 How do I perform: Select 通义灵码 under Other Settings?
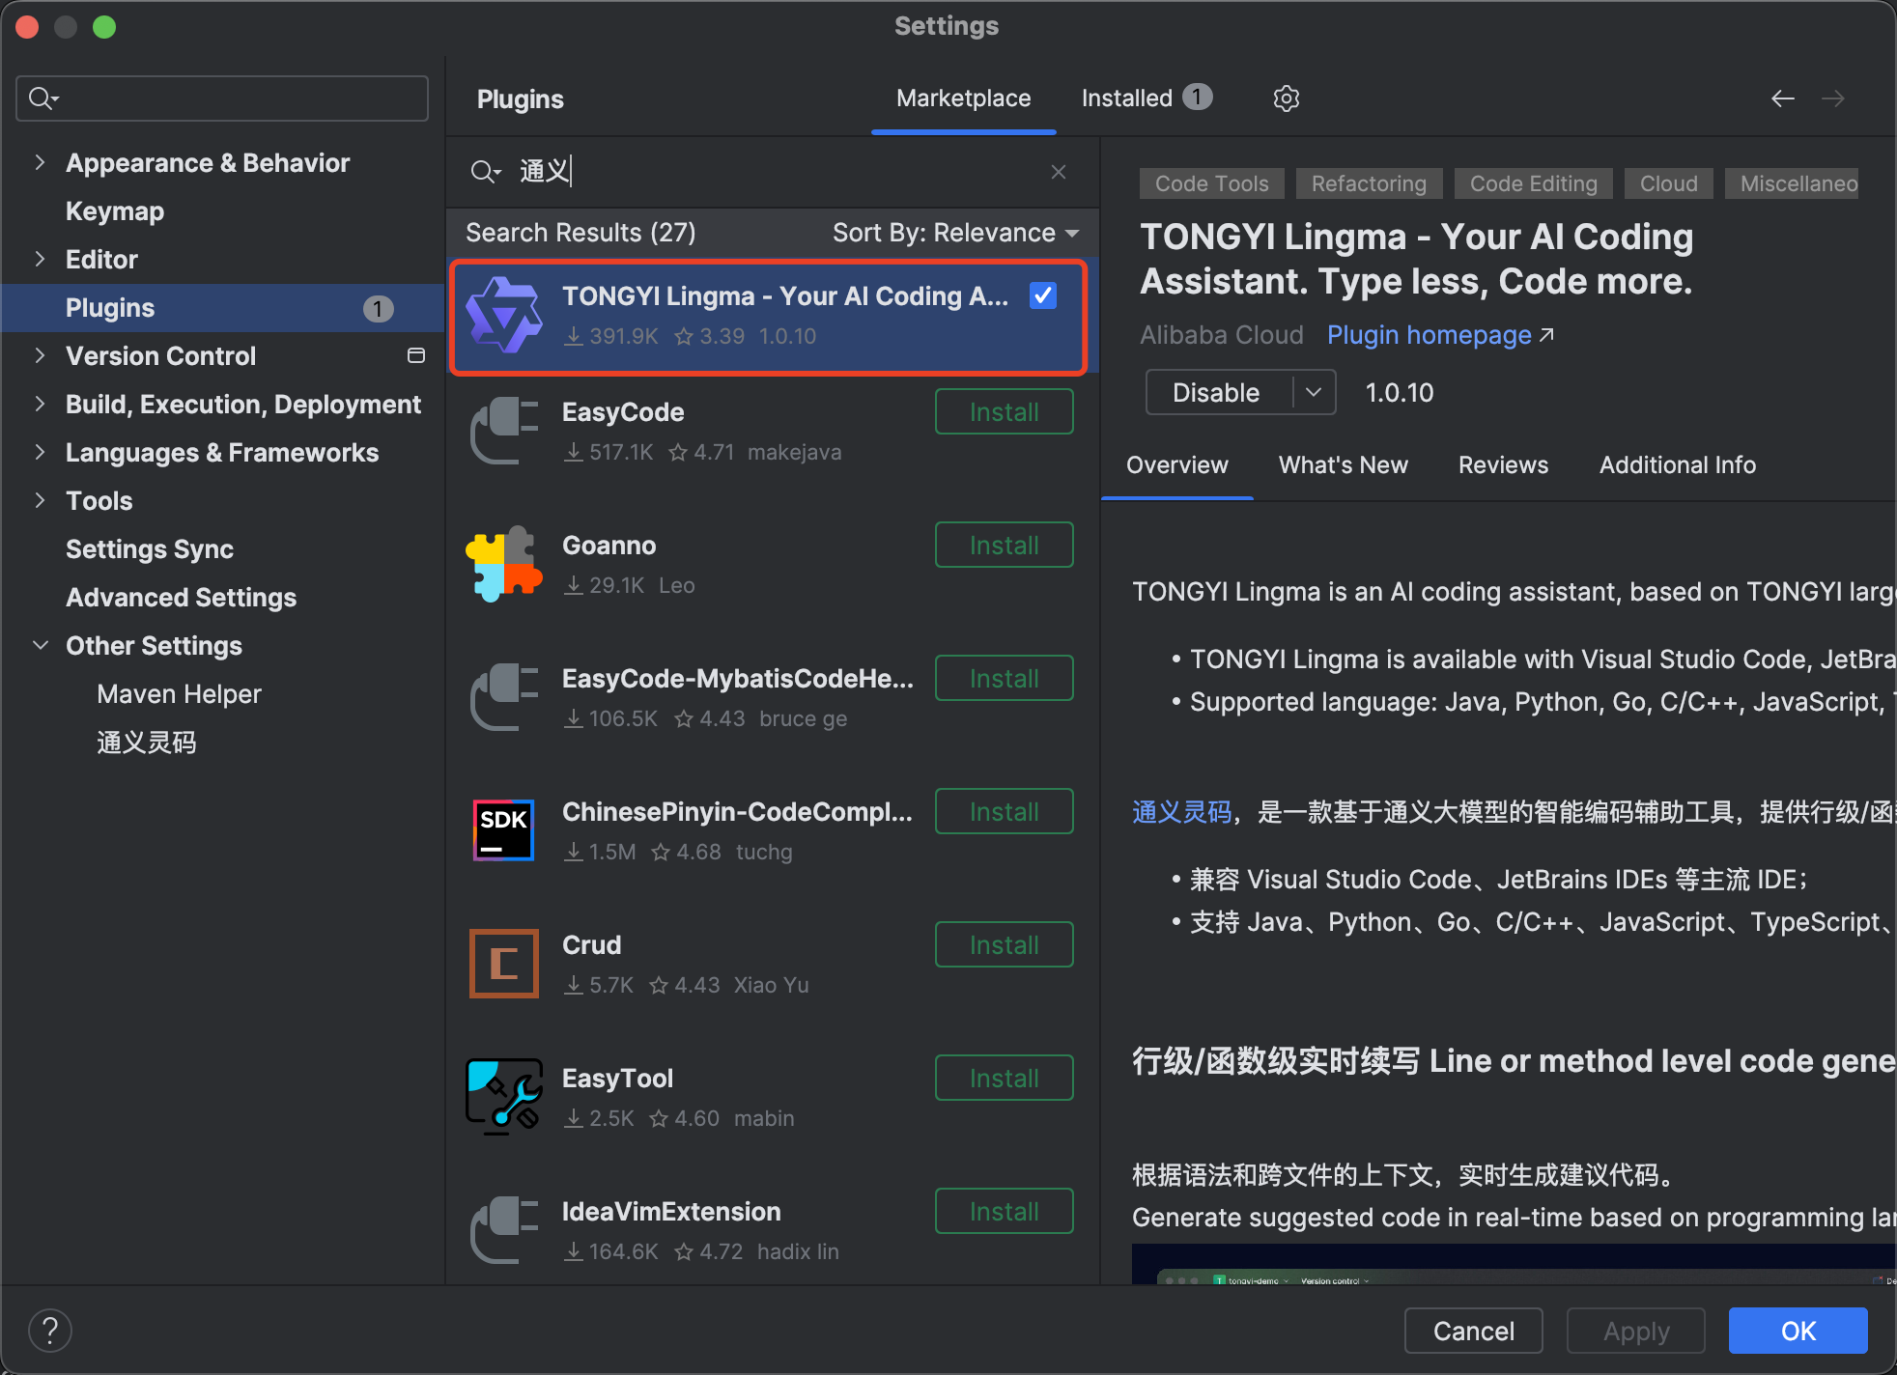pos(146,742)
